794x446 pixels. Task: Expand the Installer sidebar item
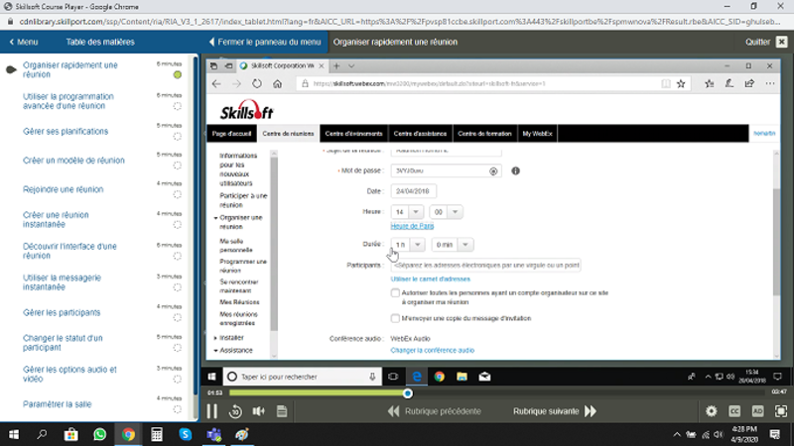(x=215, y=338)
